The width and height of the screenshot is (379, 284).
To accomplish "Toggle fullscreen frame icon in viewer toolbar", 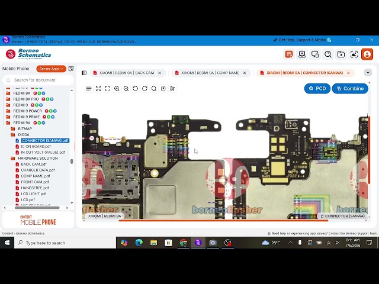I will click(x=108, y=89).
